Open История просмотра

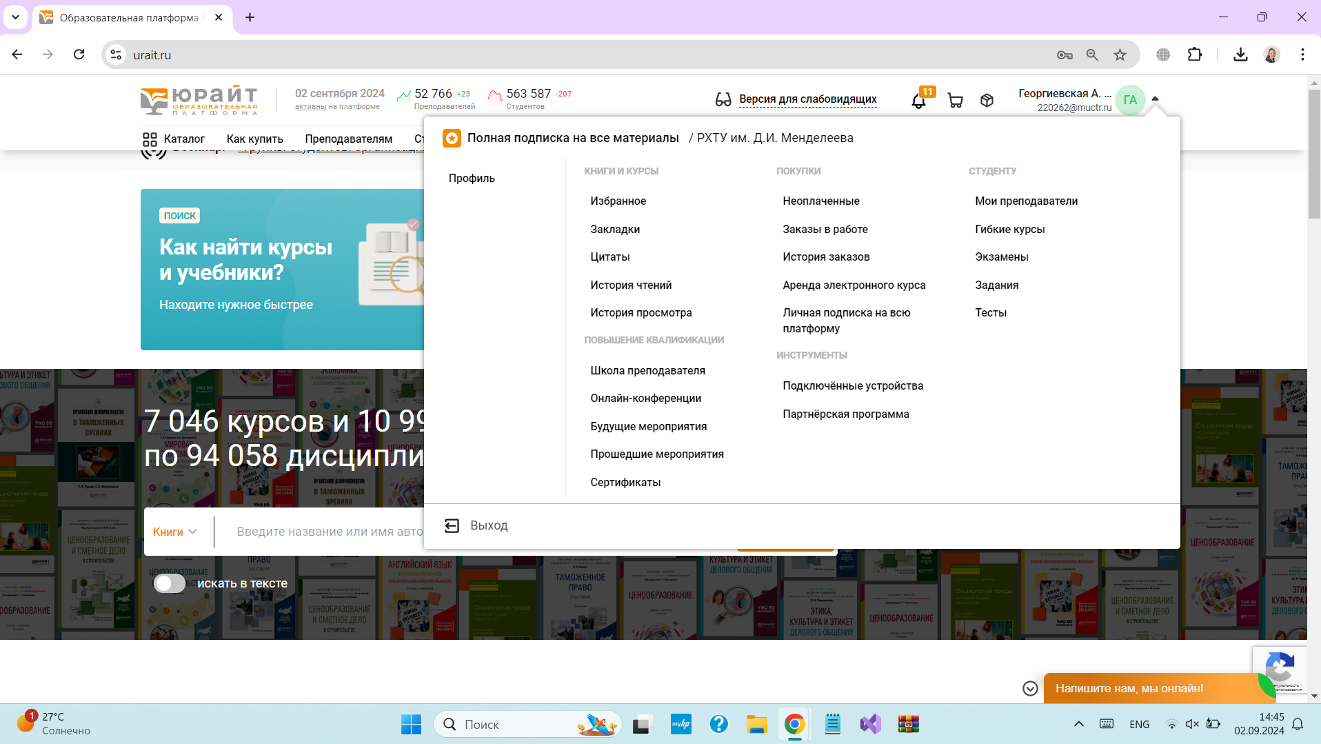(641, 312)
